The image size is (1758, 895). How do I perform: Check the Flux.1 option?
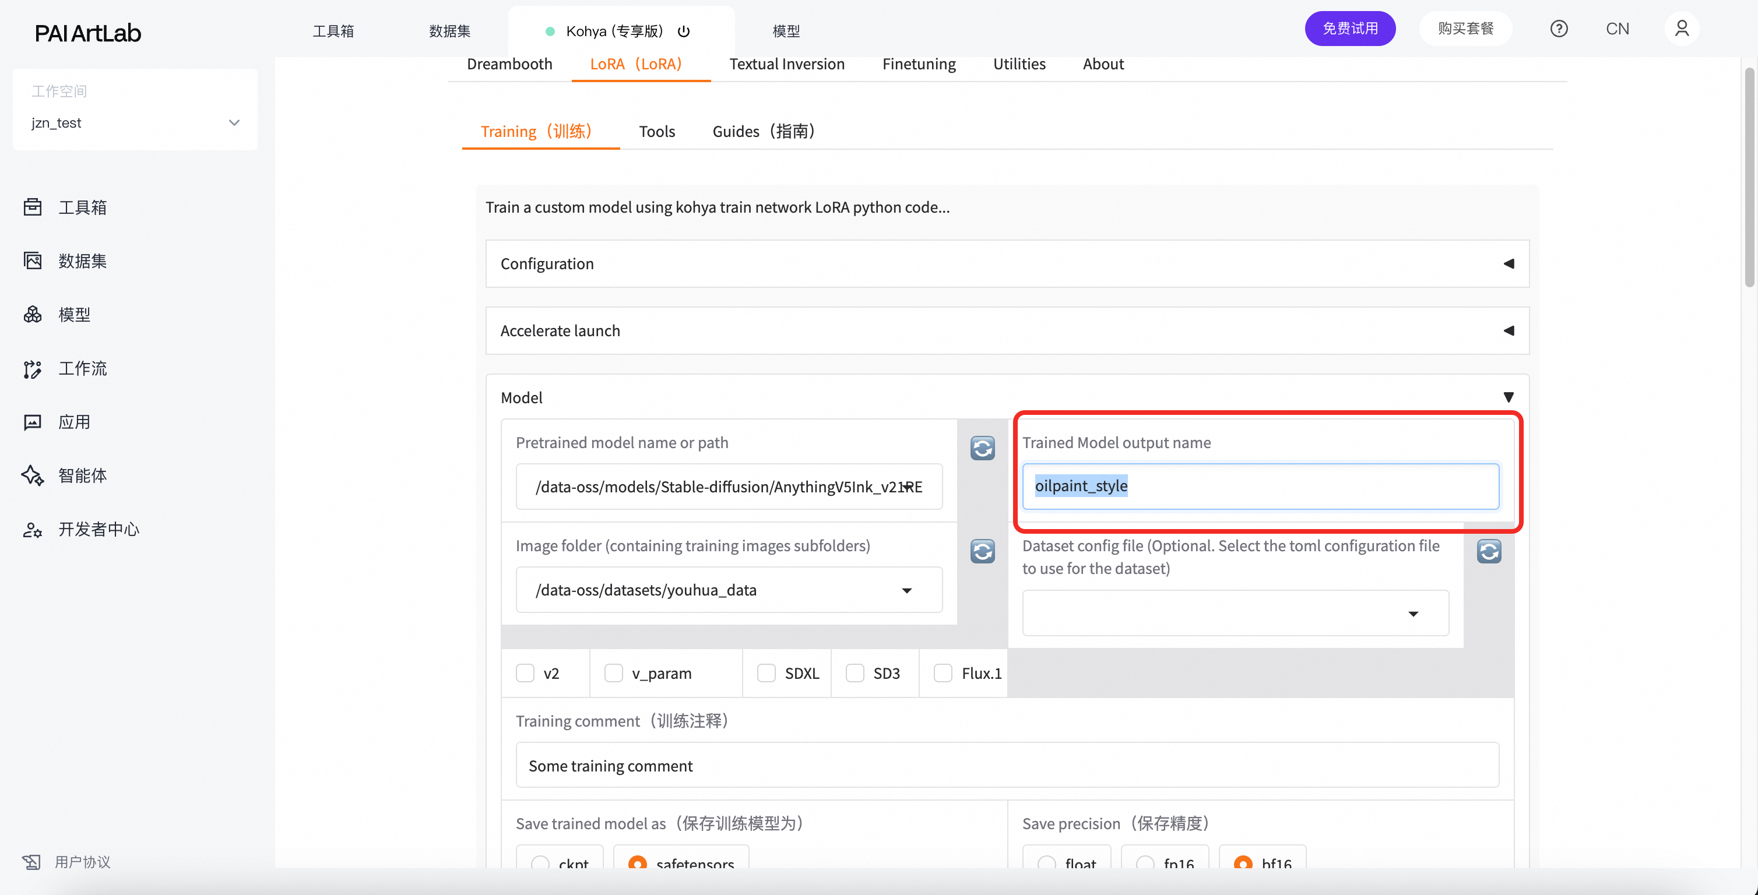943,674
